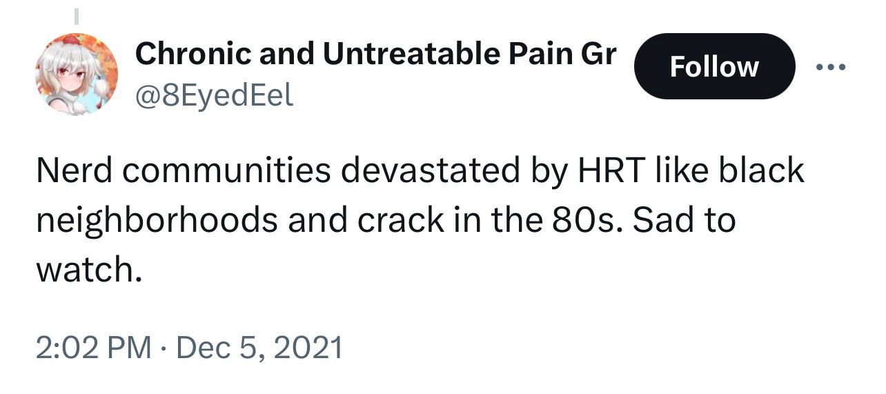The image size is (886, 394).
Task: Click the word devastated in the tweet
Action: click(431, 171)
